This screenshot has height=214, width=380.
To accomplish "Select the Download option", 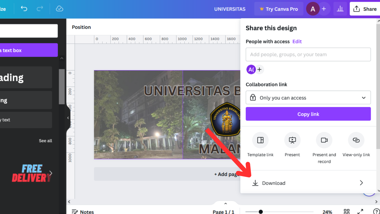I will tap(308, 183).
